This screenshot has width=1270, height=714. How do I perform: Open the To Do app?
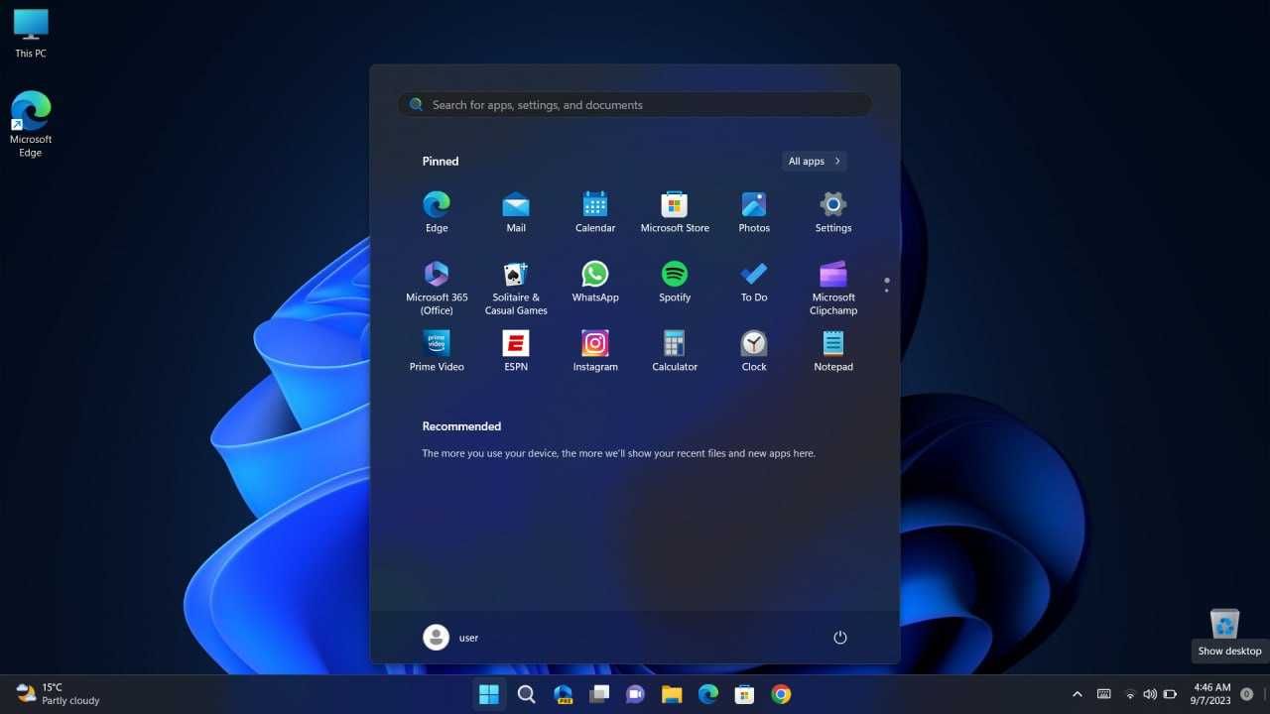[754, 283]
